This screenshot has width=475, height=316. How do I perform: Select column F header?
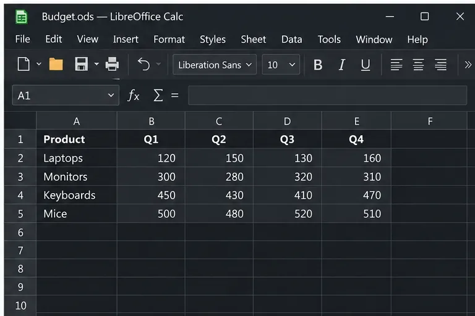(430, 121)
